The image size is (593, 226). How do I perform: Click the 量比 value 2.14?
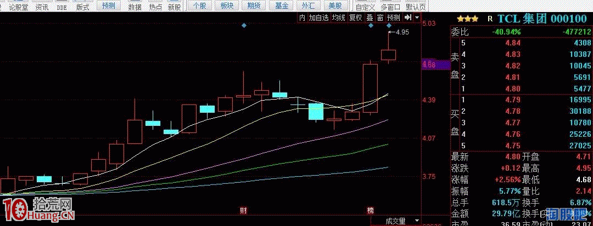(583, 191)
